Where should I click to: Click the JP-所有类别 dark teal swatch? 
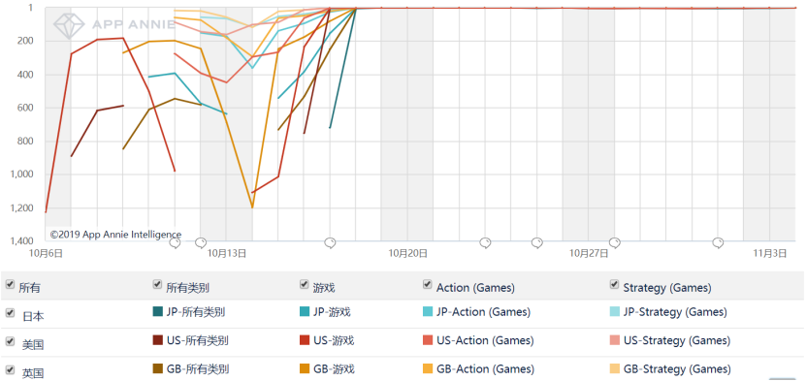click(x=158, y=311)
